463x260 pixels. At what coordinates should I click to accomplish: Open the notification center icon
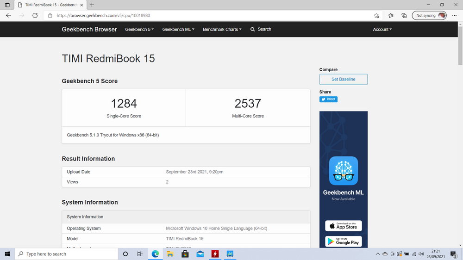click(454, 254)
